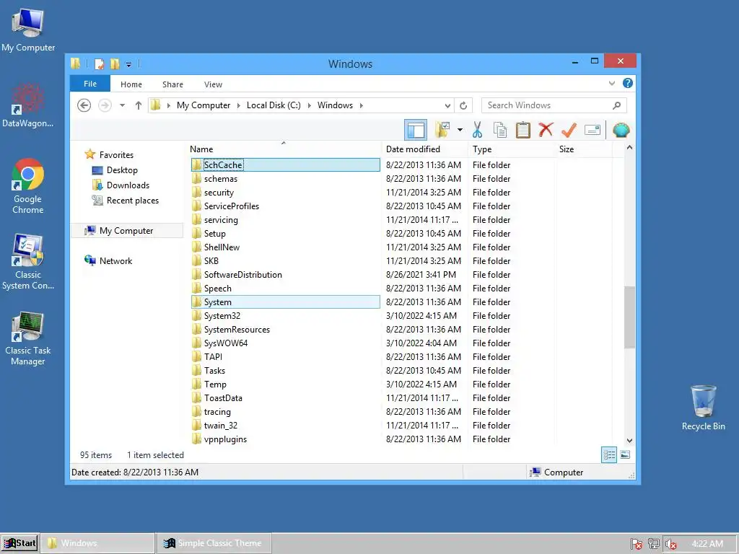The height and width of the screenshot is (554, 739).
Task: Sort by the Size column header
Action: point(583,149)
